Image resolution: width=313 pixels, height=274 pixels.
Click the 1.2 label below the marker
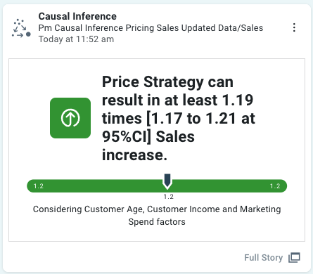tap(168, 197)
